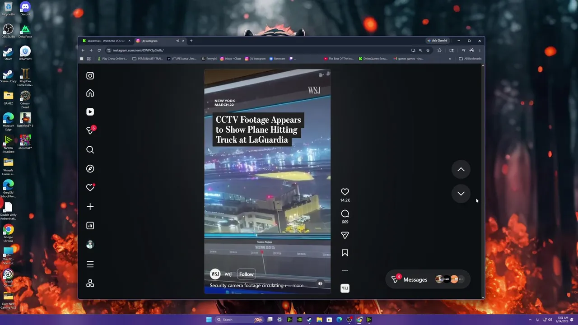Open the Dashboard insights icon
Screen dimensions: 578x325
(x=90, y=226)
